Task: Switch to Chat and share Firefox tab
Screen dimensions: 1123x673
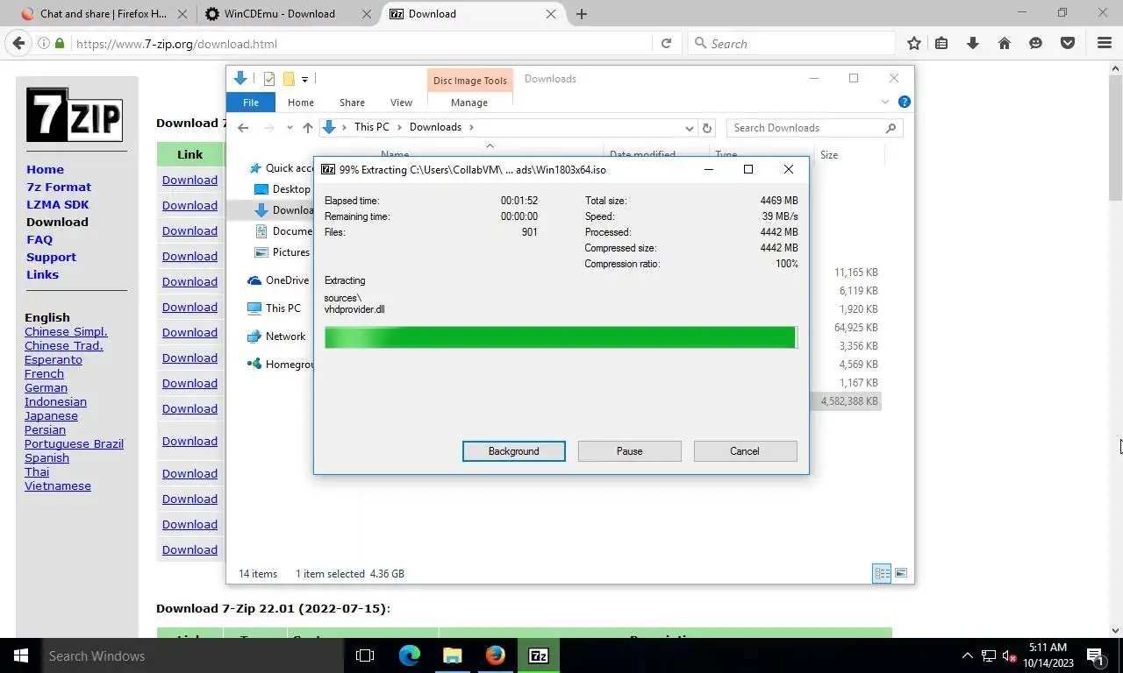Action: [x=103, y=14]
